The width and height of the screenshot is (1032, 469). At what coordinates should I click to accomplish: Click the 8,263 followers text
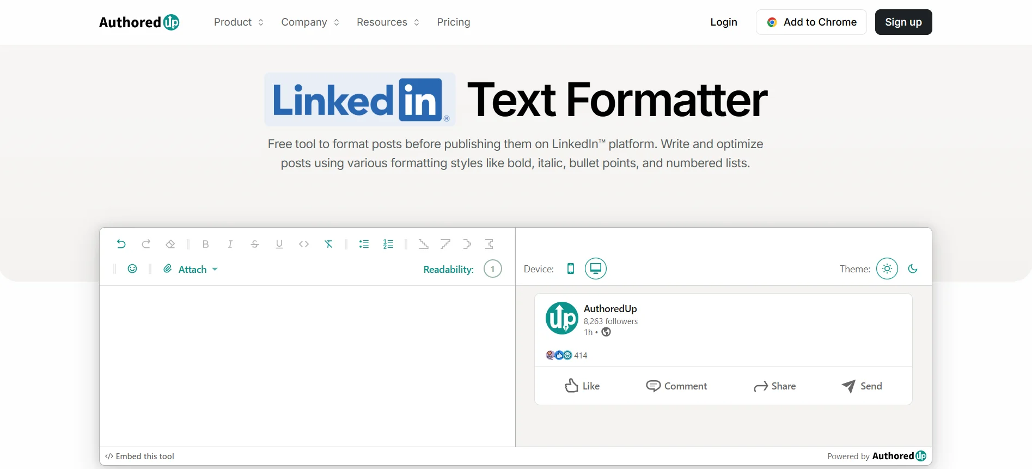click(x=610, y=321)
